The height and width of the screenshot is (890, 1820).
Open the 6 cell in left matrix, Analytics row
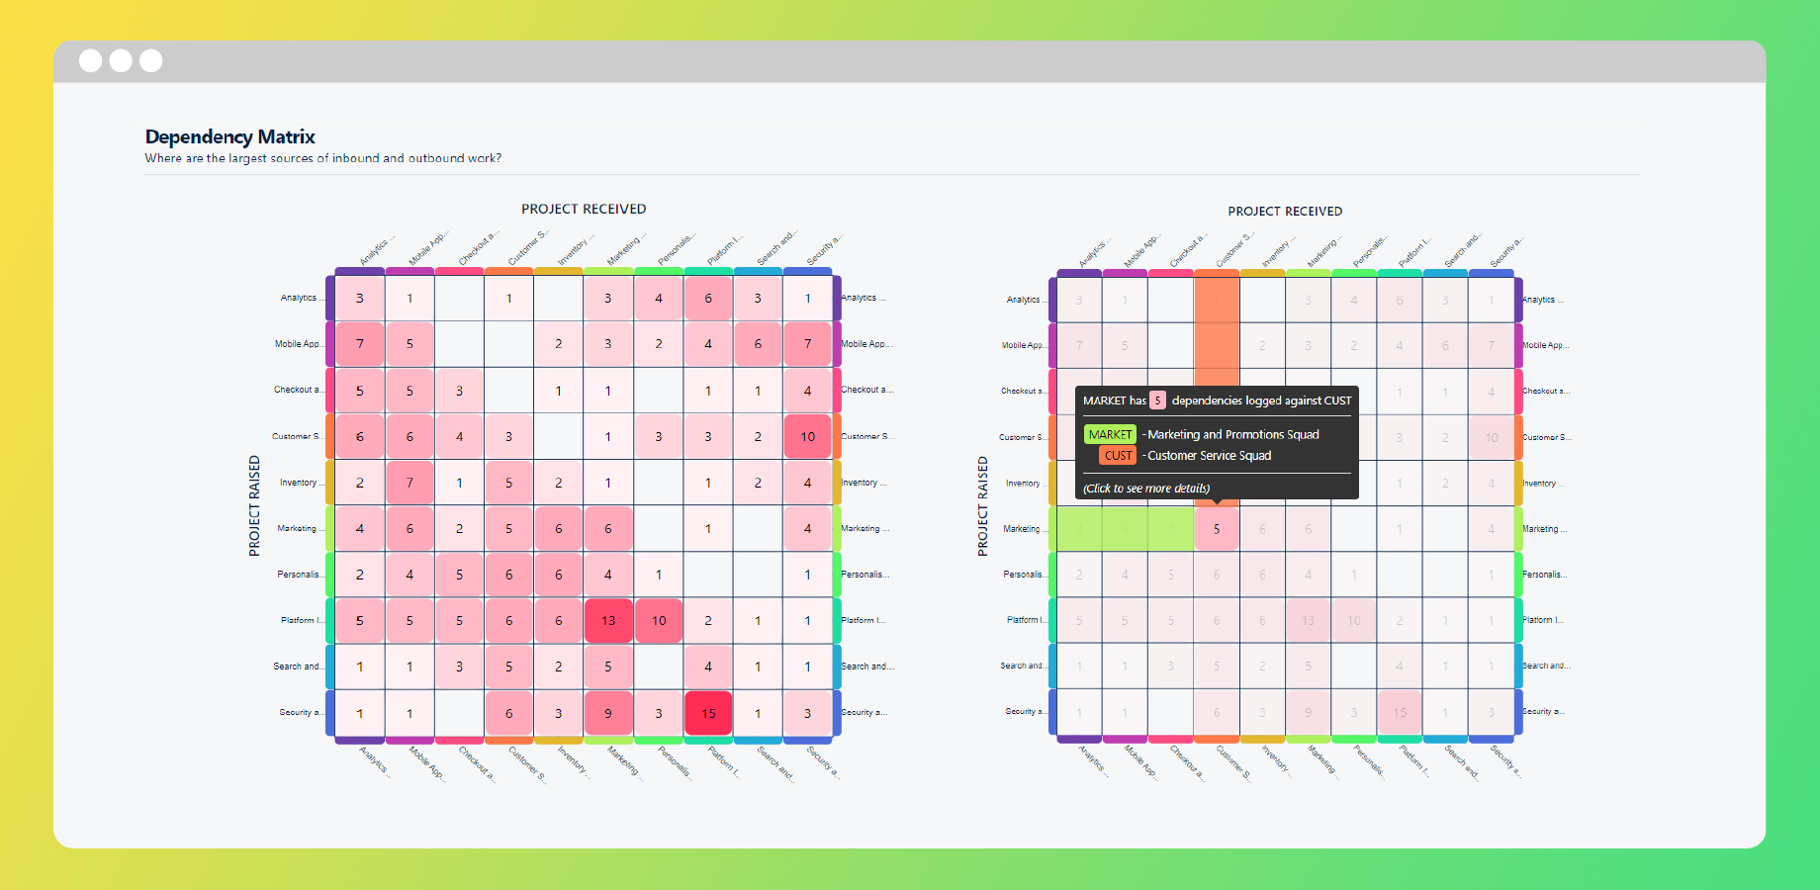[708, 298]
